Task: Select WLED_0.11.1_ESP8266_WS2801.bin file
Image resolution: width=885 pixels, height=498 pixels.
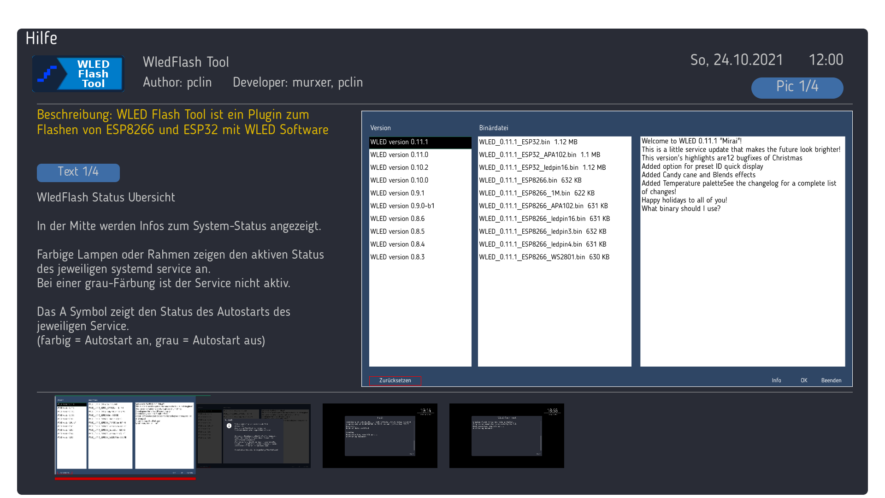Action: pos(544,257)
